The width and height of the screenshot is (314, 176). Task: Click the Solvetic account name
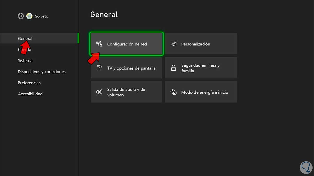[x=42, y=16]
